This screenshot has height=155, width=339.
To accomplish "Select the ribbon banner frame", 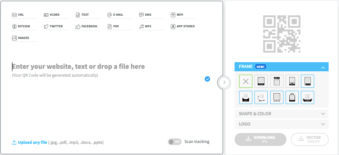I will click(x=308, y=97).
